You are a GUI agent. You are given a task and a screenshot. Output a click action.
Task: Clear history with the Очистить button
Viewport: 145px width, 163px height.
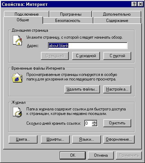117,123
